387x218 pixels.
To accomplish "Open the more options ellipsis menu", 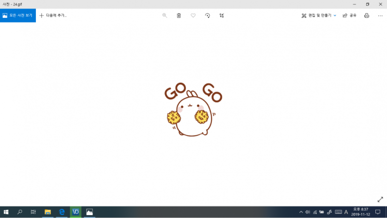I will 379,16.
